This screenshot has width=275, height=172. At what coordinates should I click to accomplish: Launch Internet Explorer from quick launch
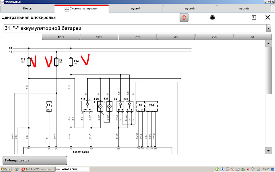[17, 169]
